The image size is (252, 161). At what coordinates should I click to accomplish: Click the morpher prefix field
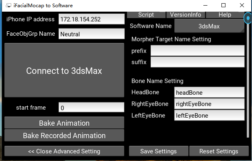[x=197, y=51]
